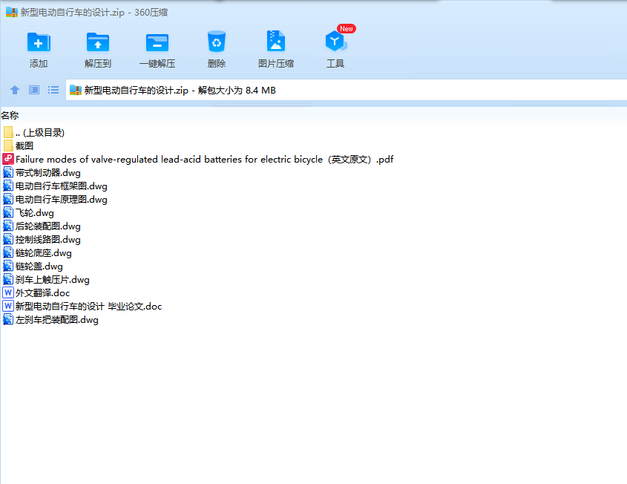Click the dwg icon of 链轮盖.dwg
Viewport: 627px width, 484px height.
pyautogui.click(x=8, y=266)
